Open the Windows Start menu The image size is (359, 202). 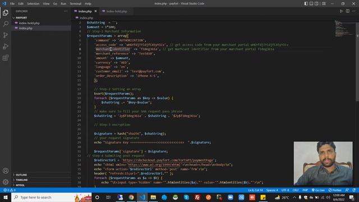6,197
